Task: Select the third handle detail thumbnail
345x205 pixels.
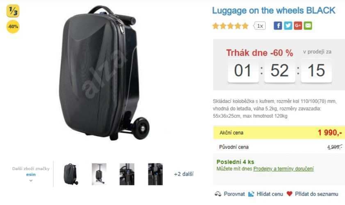Action: coord(127,174)
